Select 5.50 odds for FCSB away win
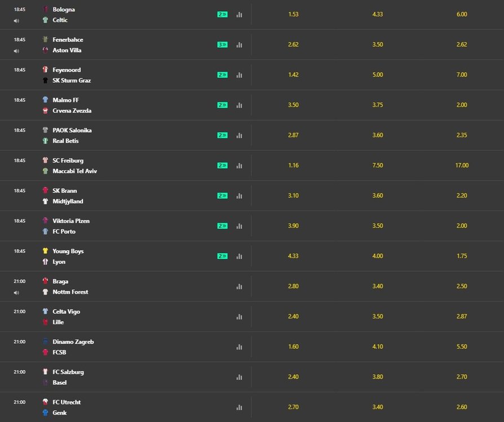The image size is (504, 422). click(x=462, y=347)
